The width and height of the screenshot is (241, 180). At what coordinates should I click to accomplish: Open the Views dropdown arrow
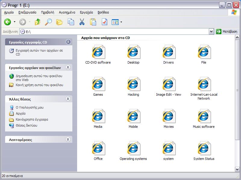(x=121, y=22)
